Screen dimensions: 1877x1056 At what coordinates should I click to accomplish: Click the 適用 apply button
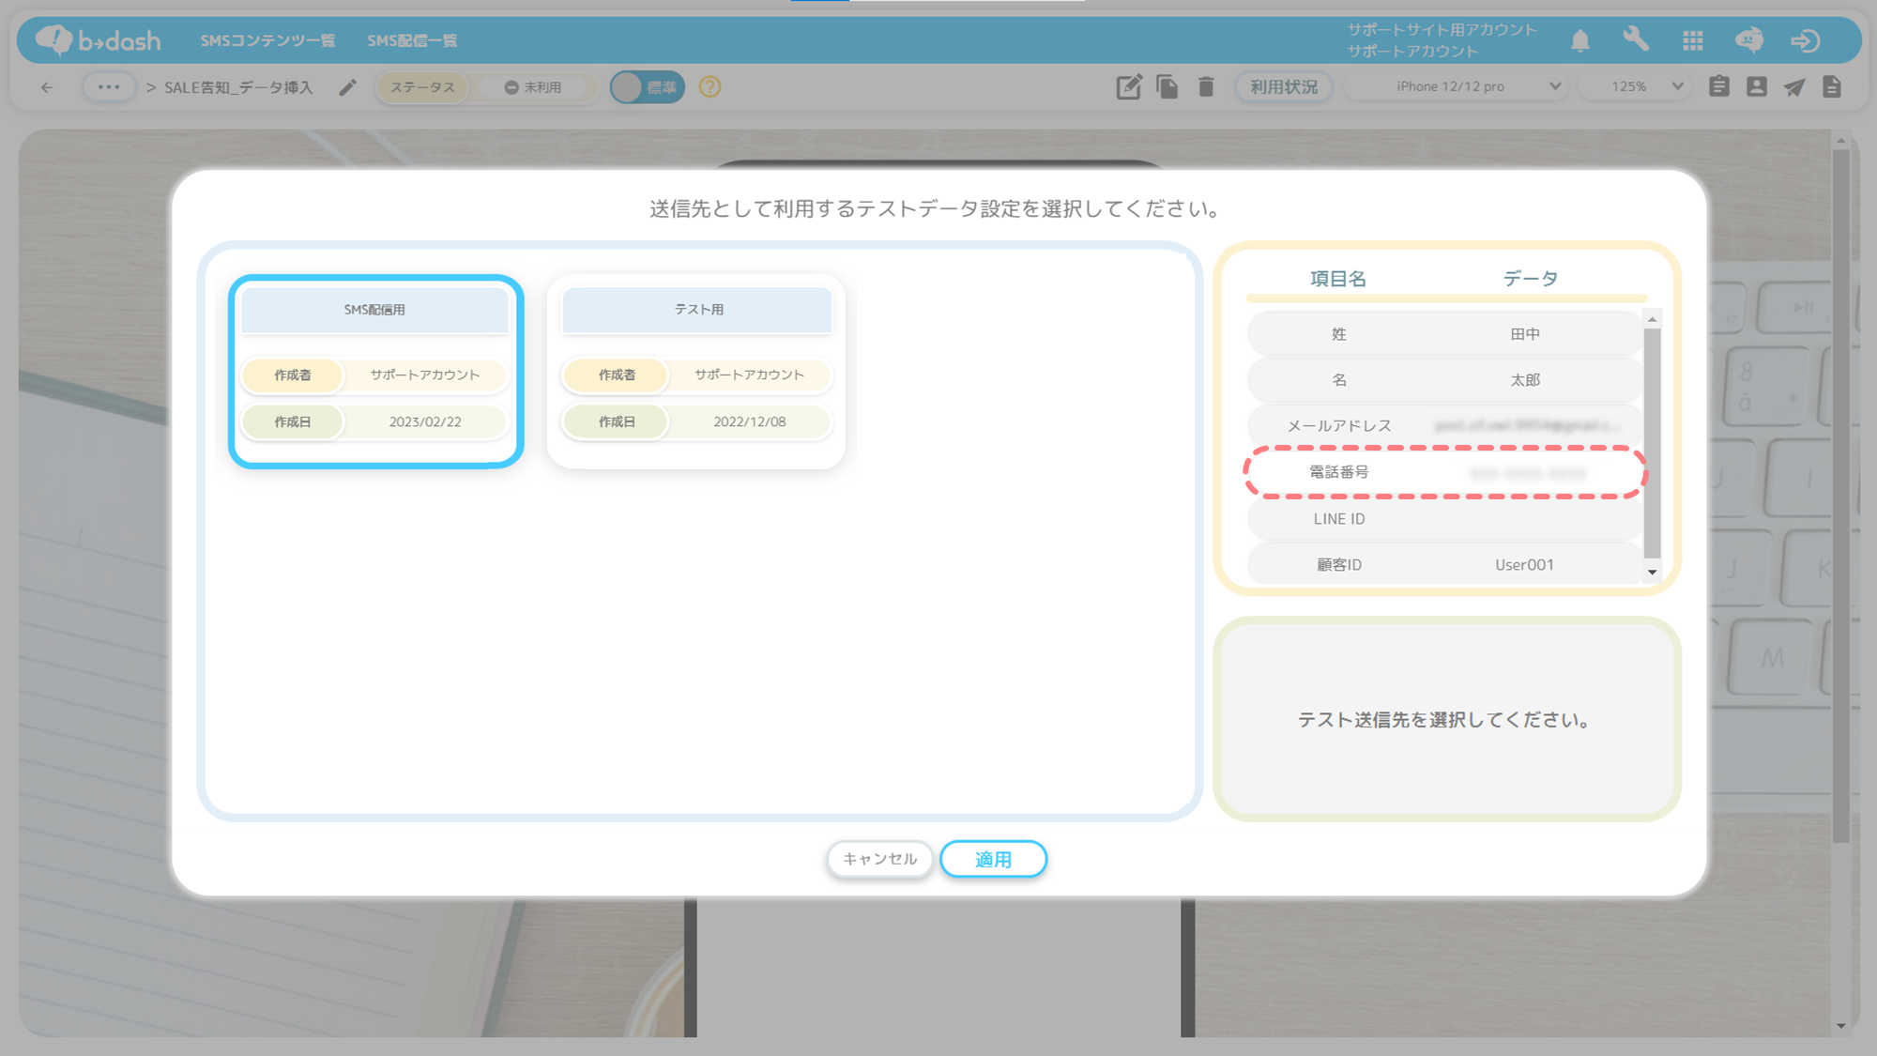coord(993,859)
